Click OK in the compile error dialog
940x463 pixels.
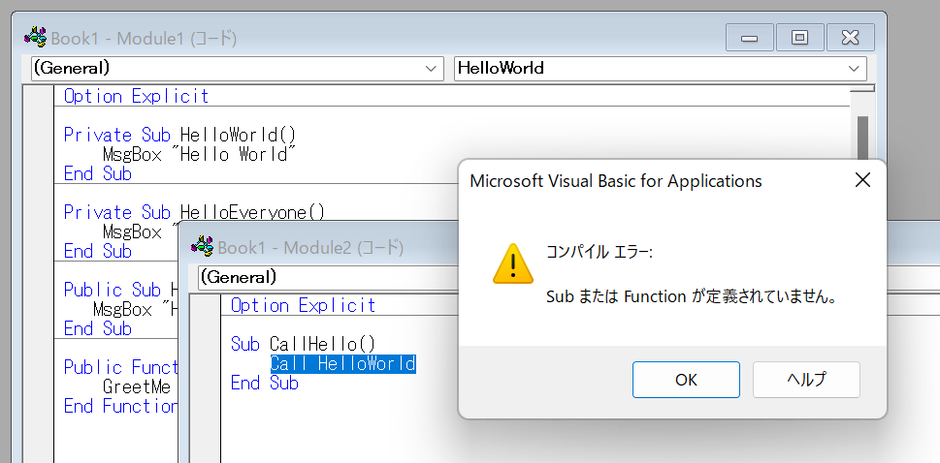click(686, 380)
